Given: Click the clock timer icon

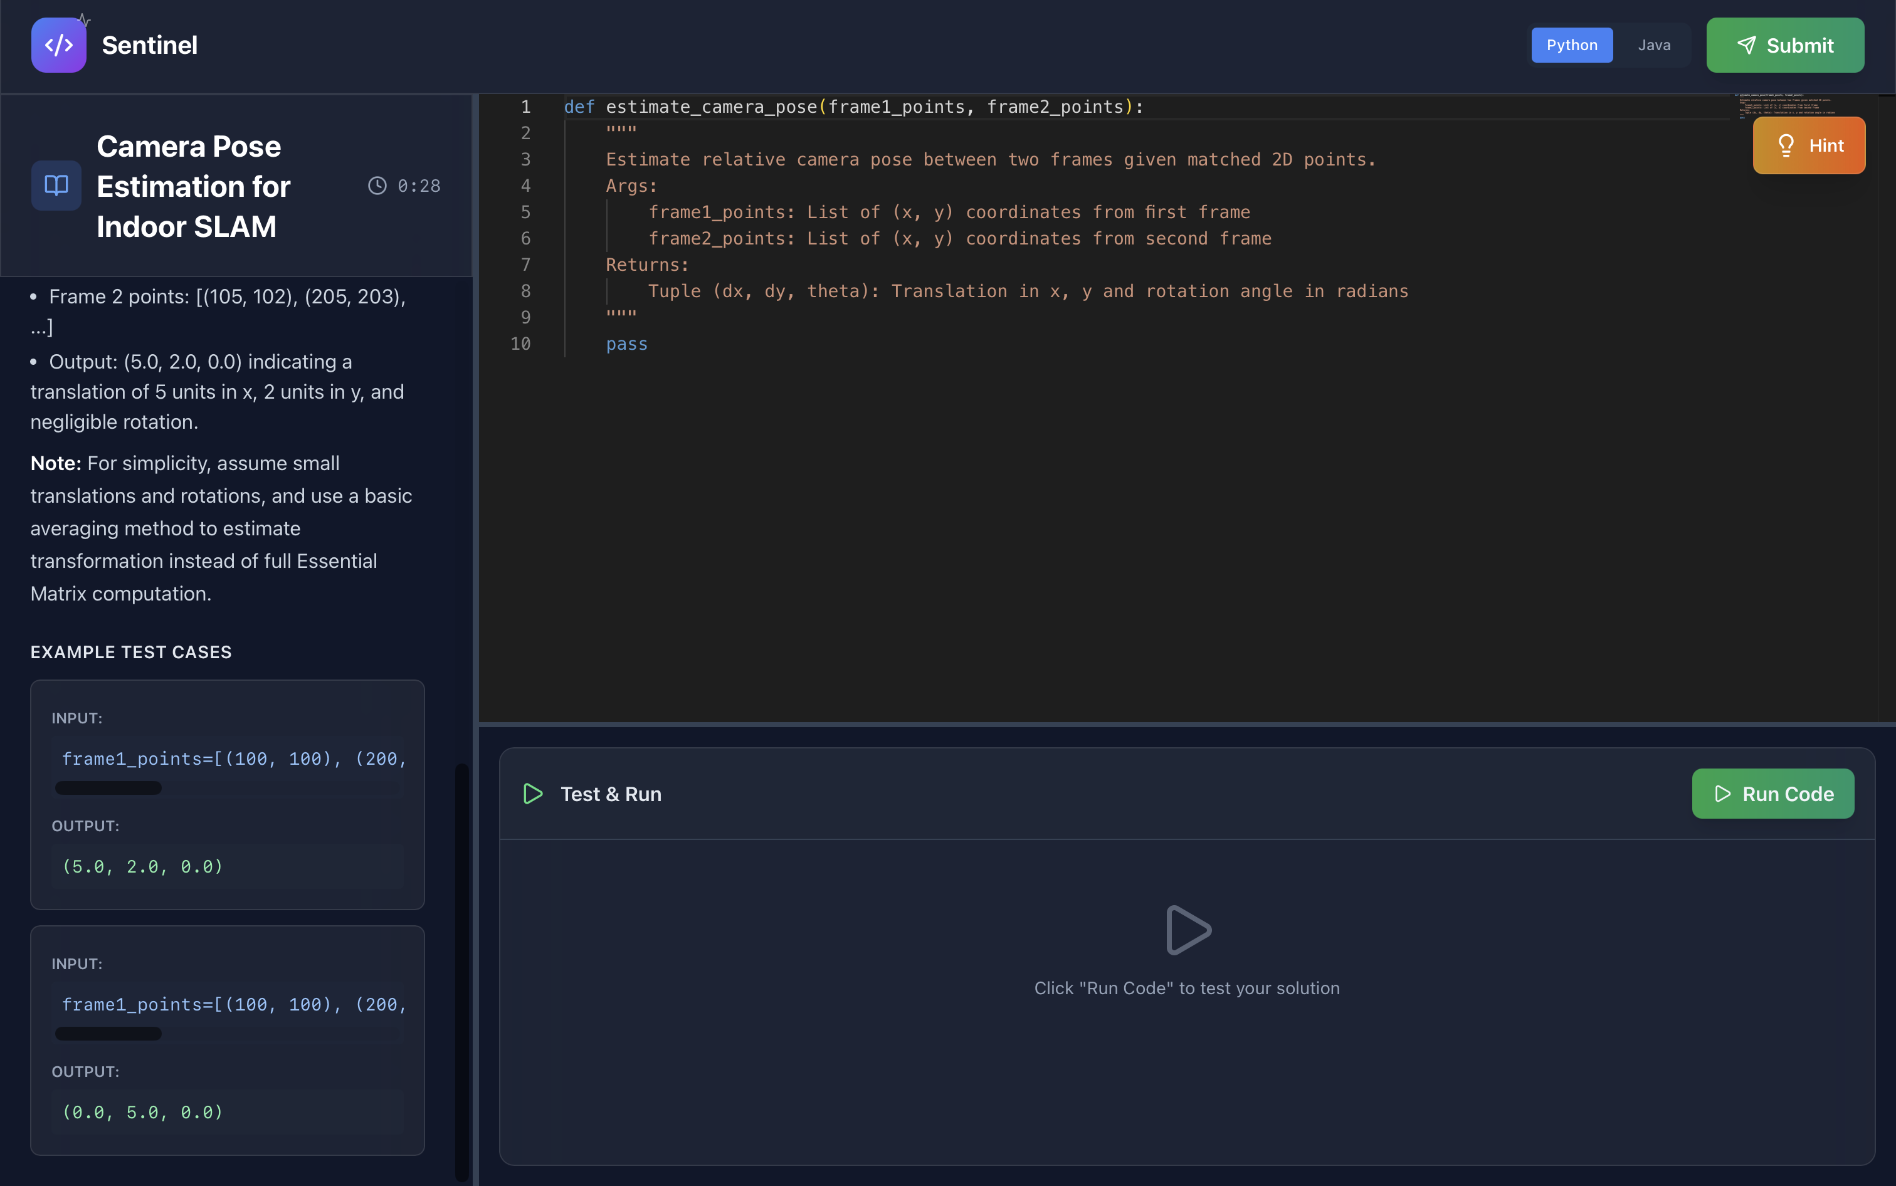Looking at the screenshot, I should 377,186.
